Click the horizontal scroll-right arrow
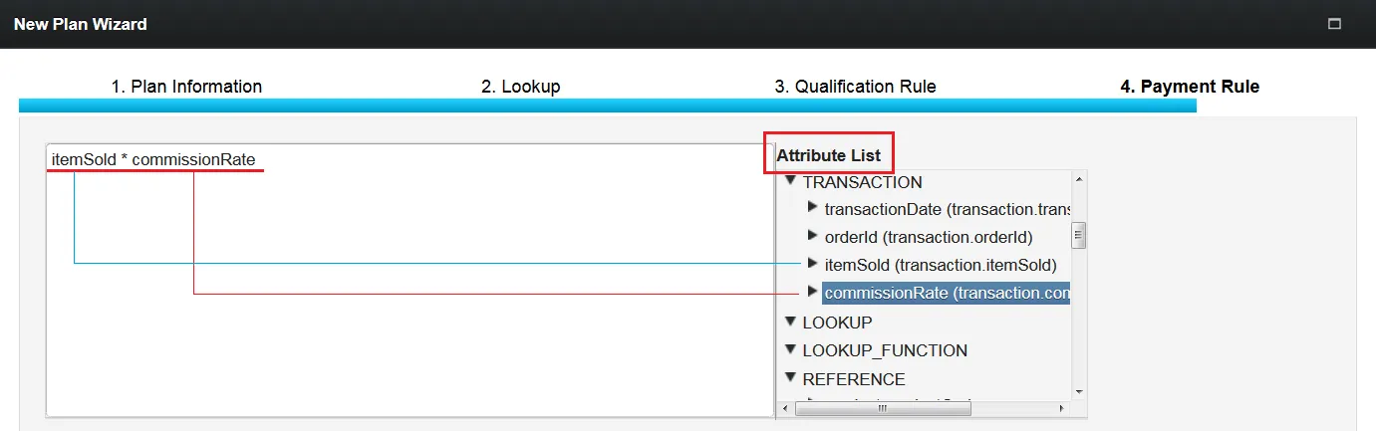 pyautogui.click(x=1061, y=408)
